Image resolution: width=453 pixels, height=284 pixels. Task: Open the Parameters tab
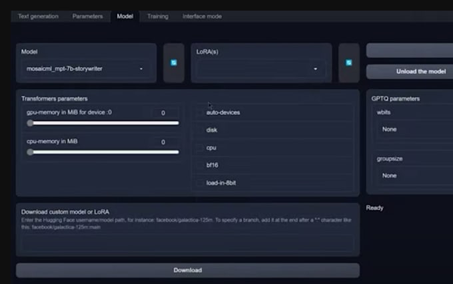coord(87,17)
